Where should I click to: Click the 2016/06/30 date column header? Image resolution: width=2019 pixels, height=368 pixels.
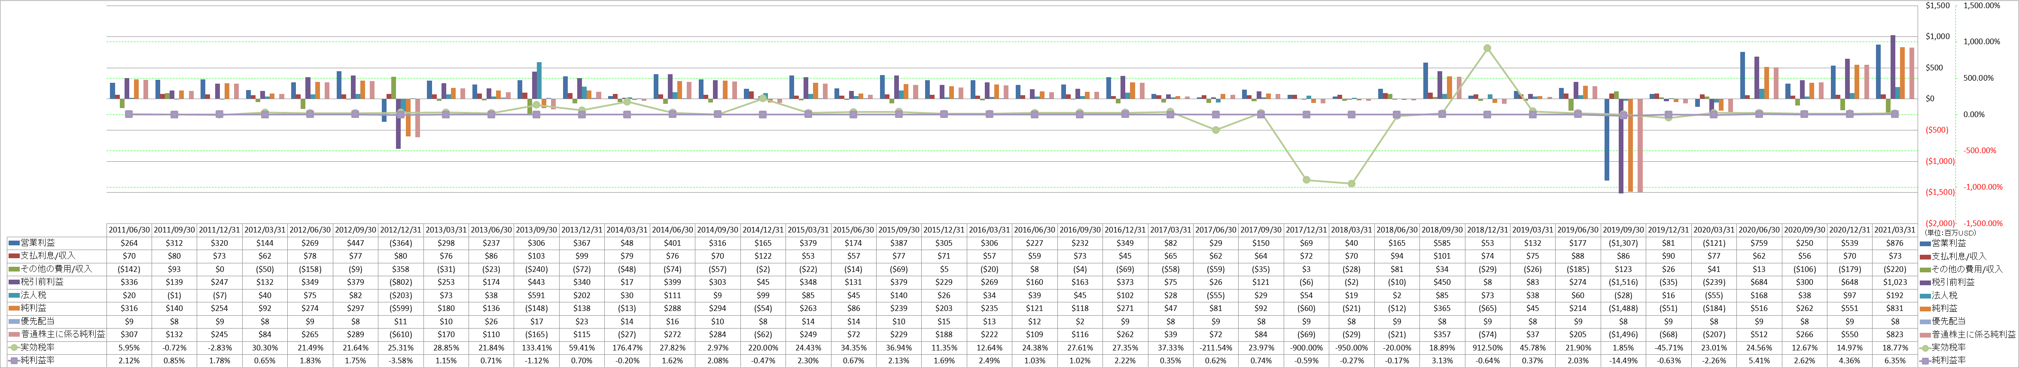point(1035,230)
